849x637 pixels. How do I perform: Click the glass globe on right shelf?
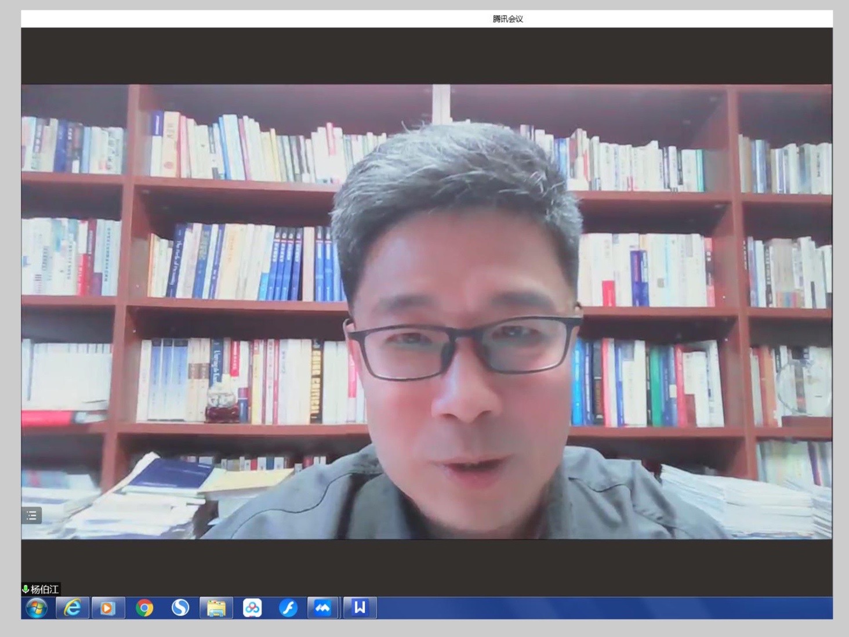point(803,386)
